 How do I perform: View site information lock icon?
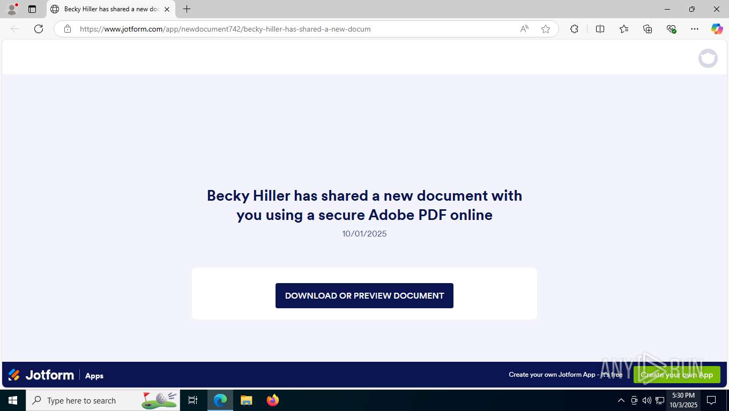pyautogui.click(x=68, y=29)
